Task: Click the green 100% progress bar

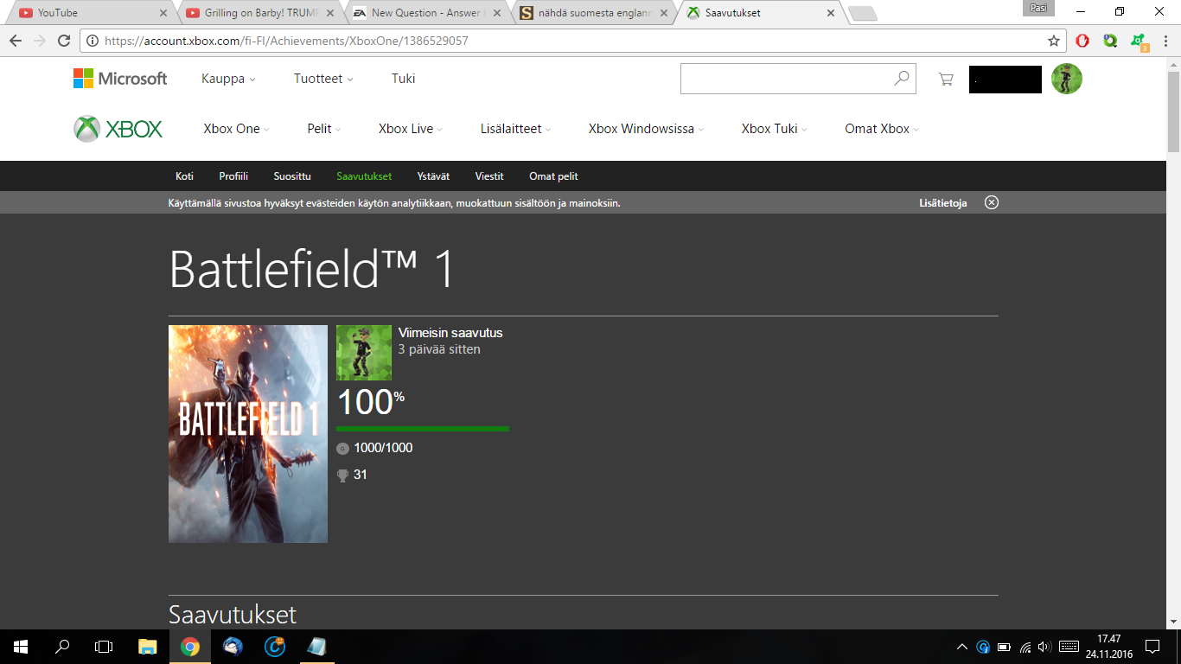Action: 423,428
